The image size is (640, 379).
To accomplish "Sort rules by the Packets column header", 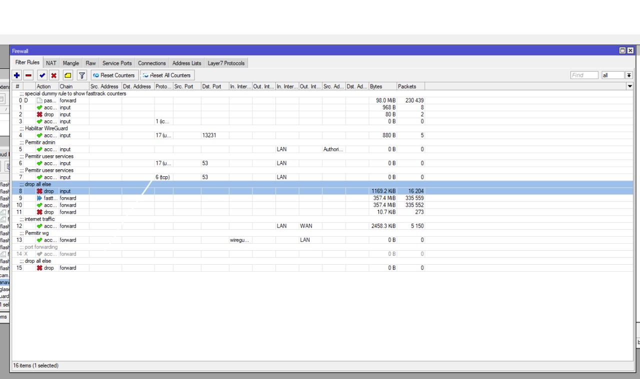I will coord(411,86).
